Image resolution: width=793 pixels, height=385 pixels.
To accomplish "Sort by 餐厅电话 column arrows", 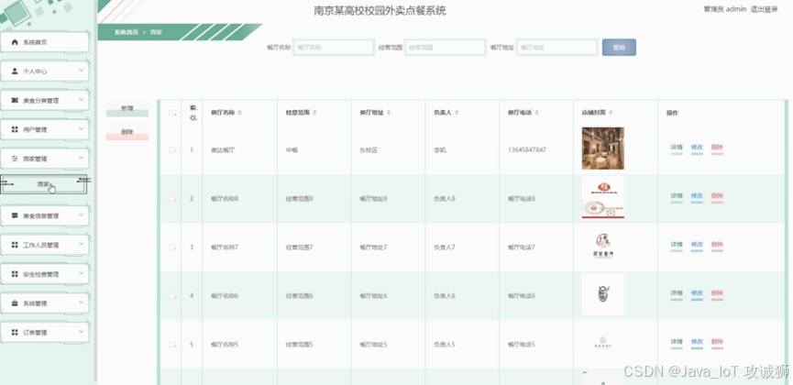I will [536, 113].
